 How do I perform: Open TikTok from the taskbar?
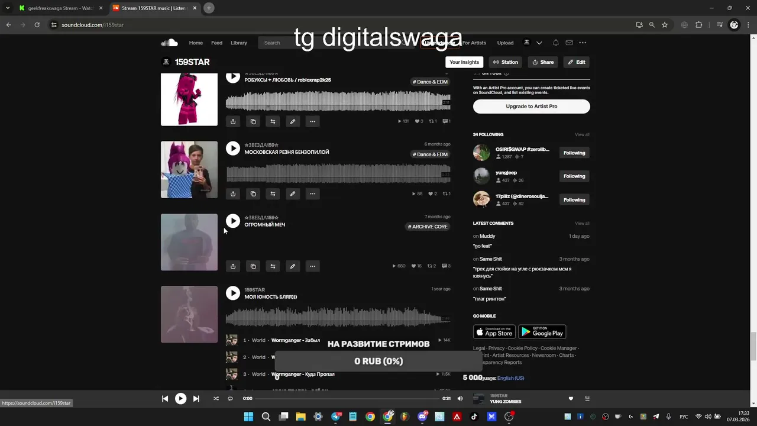pos(474,417)
